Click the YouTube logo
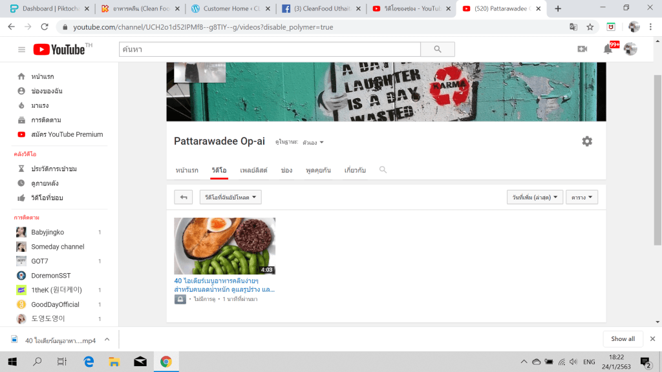This screenshot has width=662, height=372. (x=59, y=50)
